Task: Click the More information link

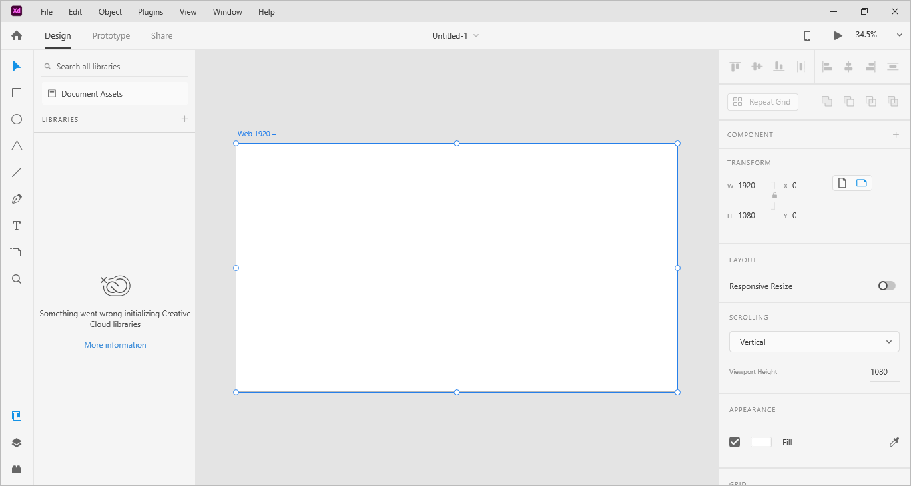Action: point(115,345)
